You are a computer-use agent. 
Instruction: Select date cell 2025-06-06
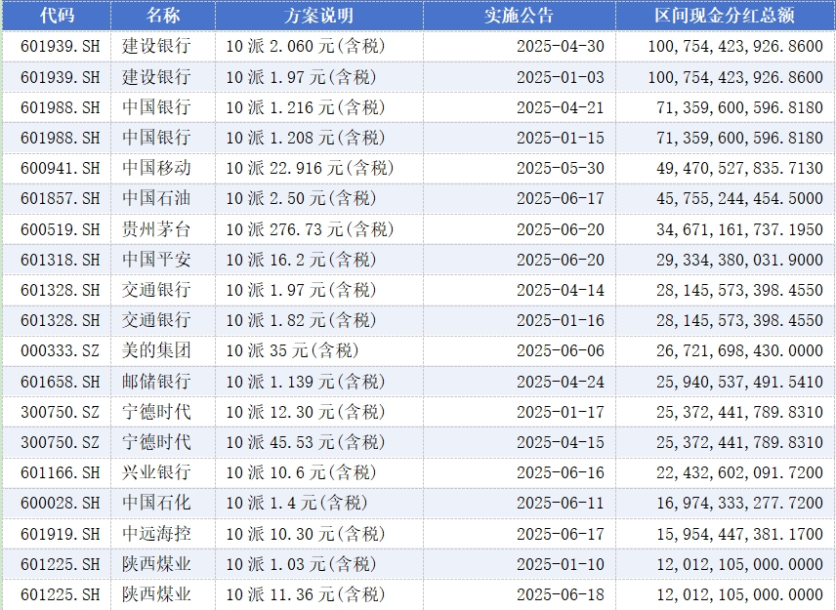click(519, 351)
